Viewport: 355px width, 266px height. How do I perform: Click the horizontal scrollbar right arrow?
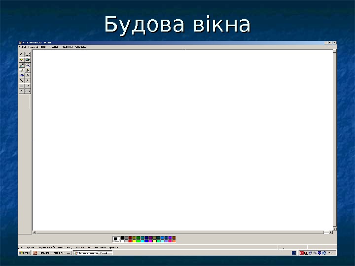331,233
